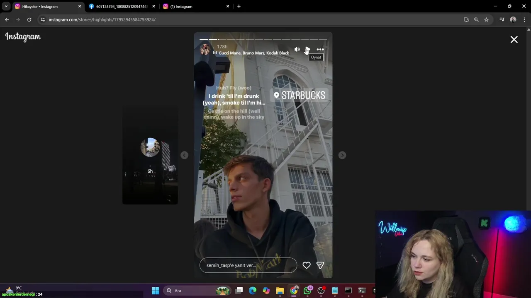
Task: Click the page scrollbar up arrow
Action: pos(528,30)
